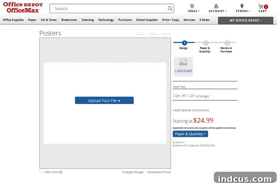The width and height of the screenshot is (277, 185).
Task: Open the Print & Copy menu
Action: pyautogui.click(x=171, y=20)
